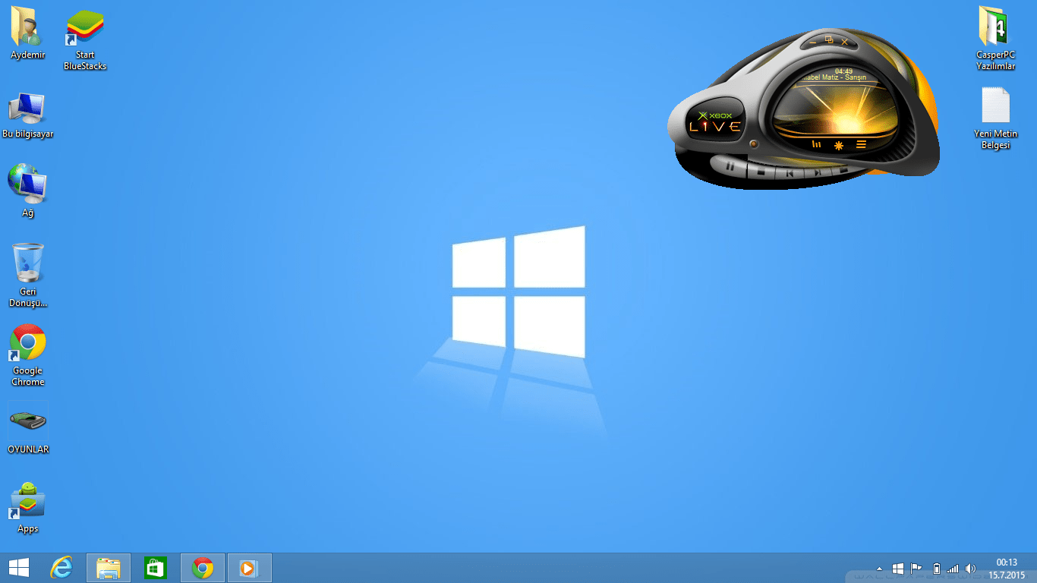
Task: Select the Apps shortcut on the desktop
Action: click(28, 507)
